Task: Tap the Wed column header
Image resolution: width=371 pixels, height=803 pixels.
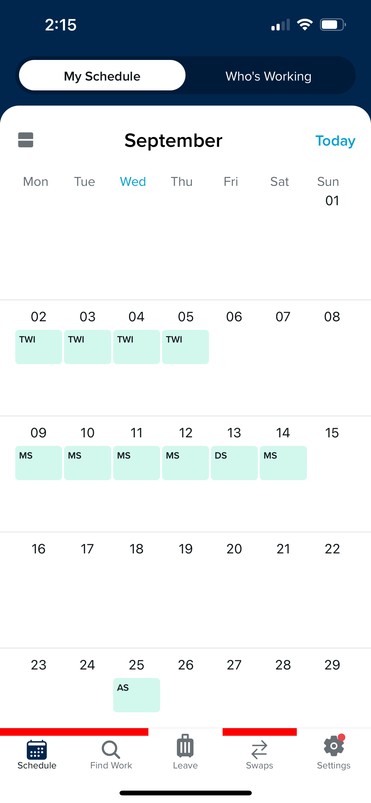Action: (133, 181)
